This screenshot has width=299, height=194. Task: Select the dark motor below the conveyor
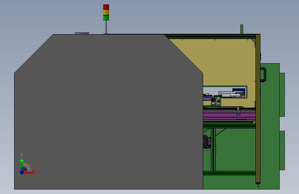(207, 142)
